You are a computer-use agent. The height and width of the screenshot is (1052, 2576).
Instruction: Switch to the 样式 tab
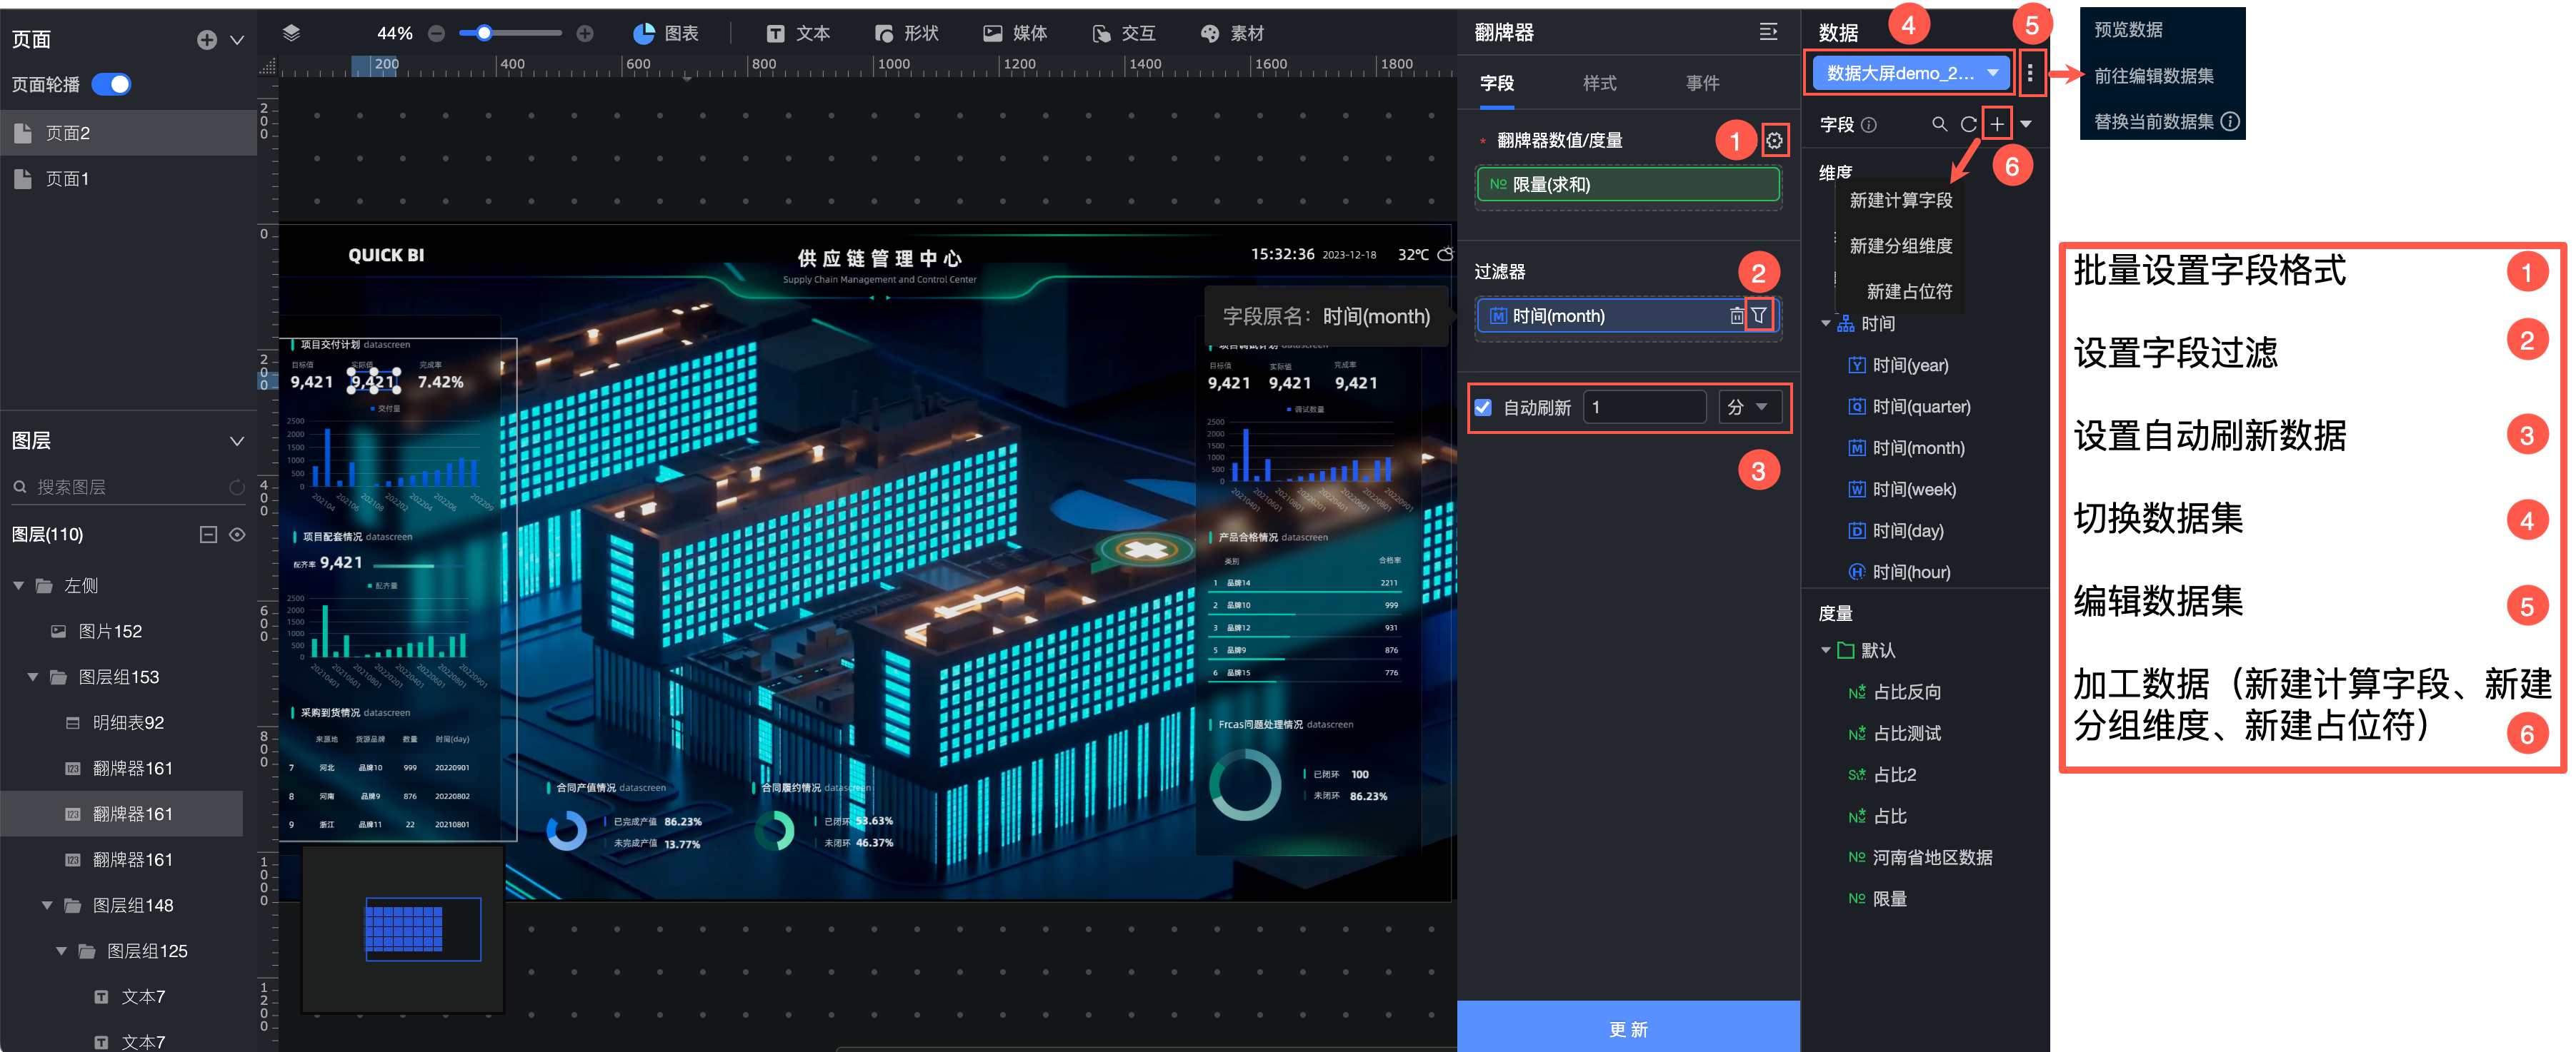(1599, 84)
